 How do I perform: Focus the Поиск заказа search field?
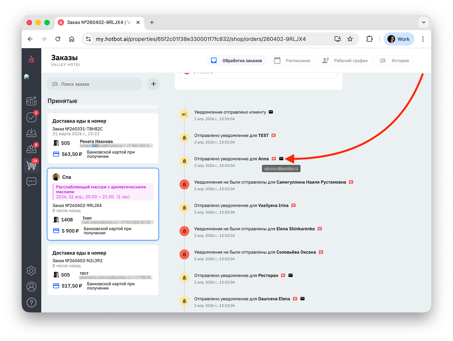tap(94, 84)
